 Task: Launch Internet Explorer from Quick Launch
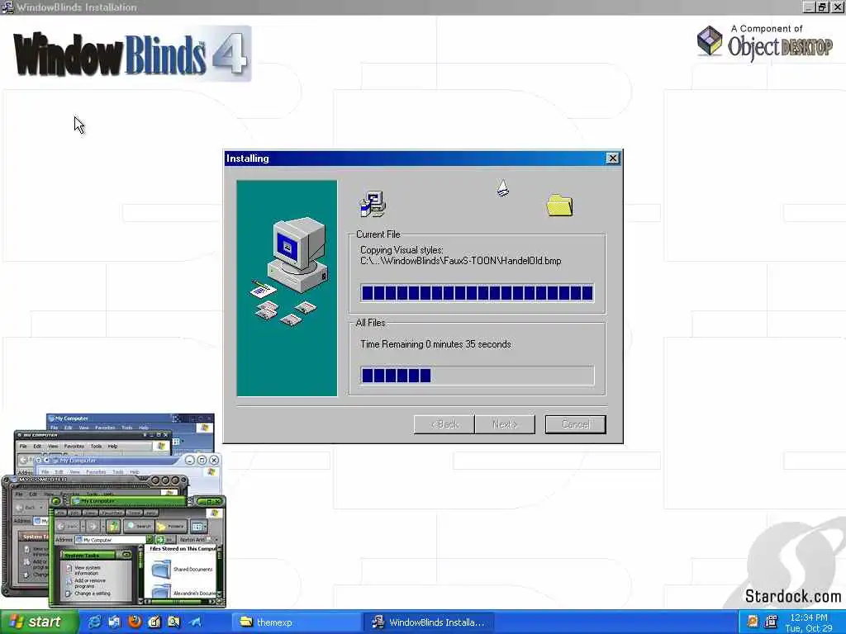click(94, 622)
